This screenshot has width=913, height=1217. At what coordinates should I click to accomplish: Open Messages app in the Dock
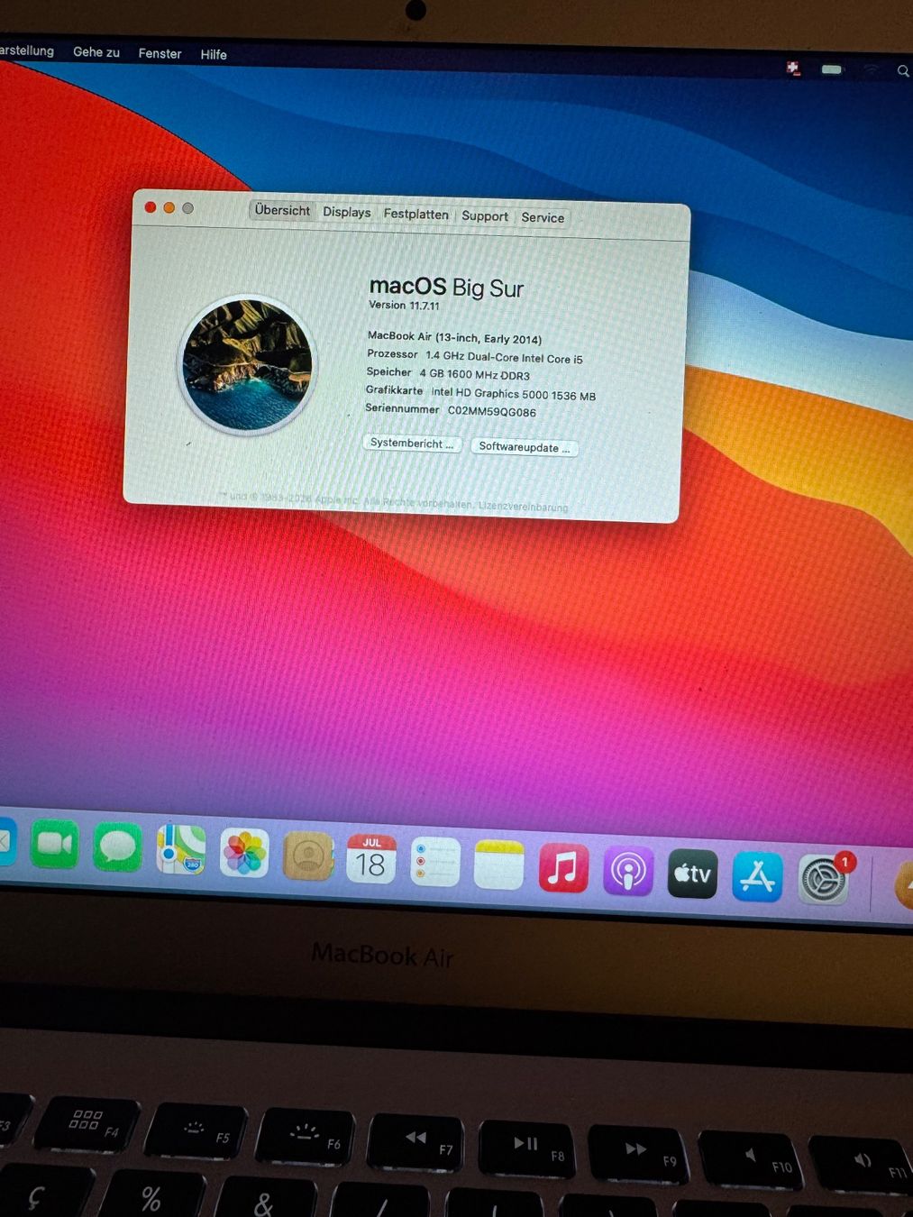coord(118,848)
